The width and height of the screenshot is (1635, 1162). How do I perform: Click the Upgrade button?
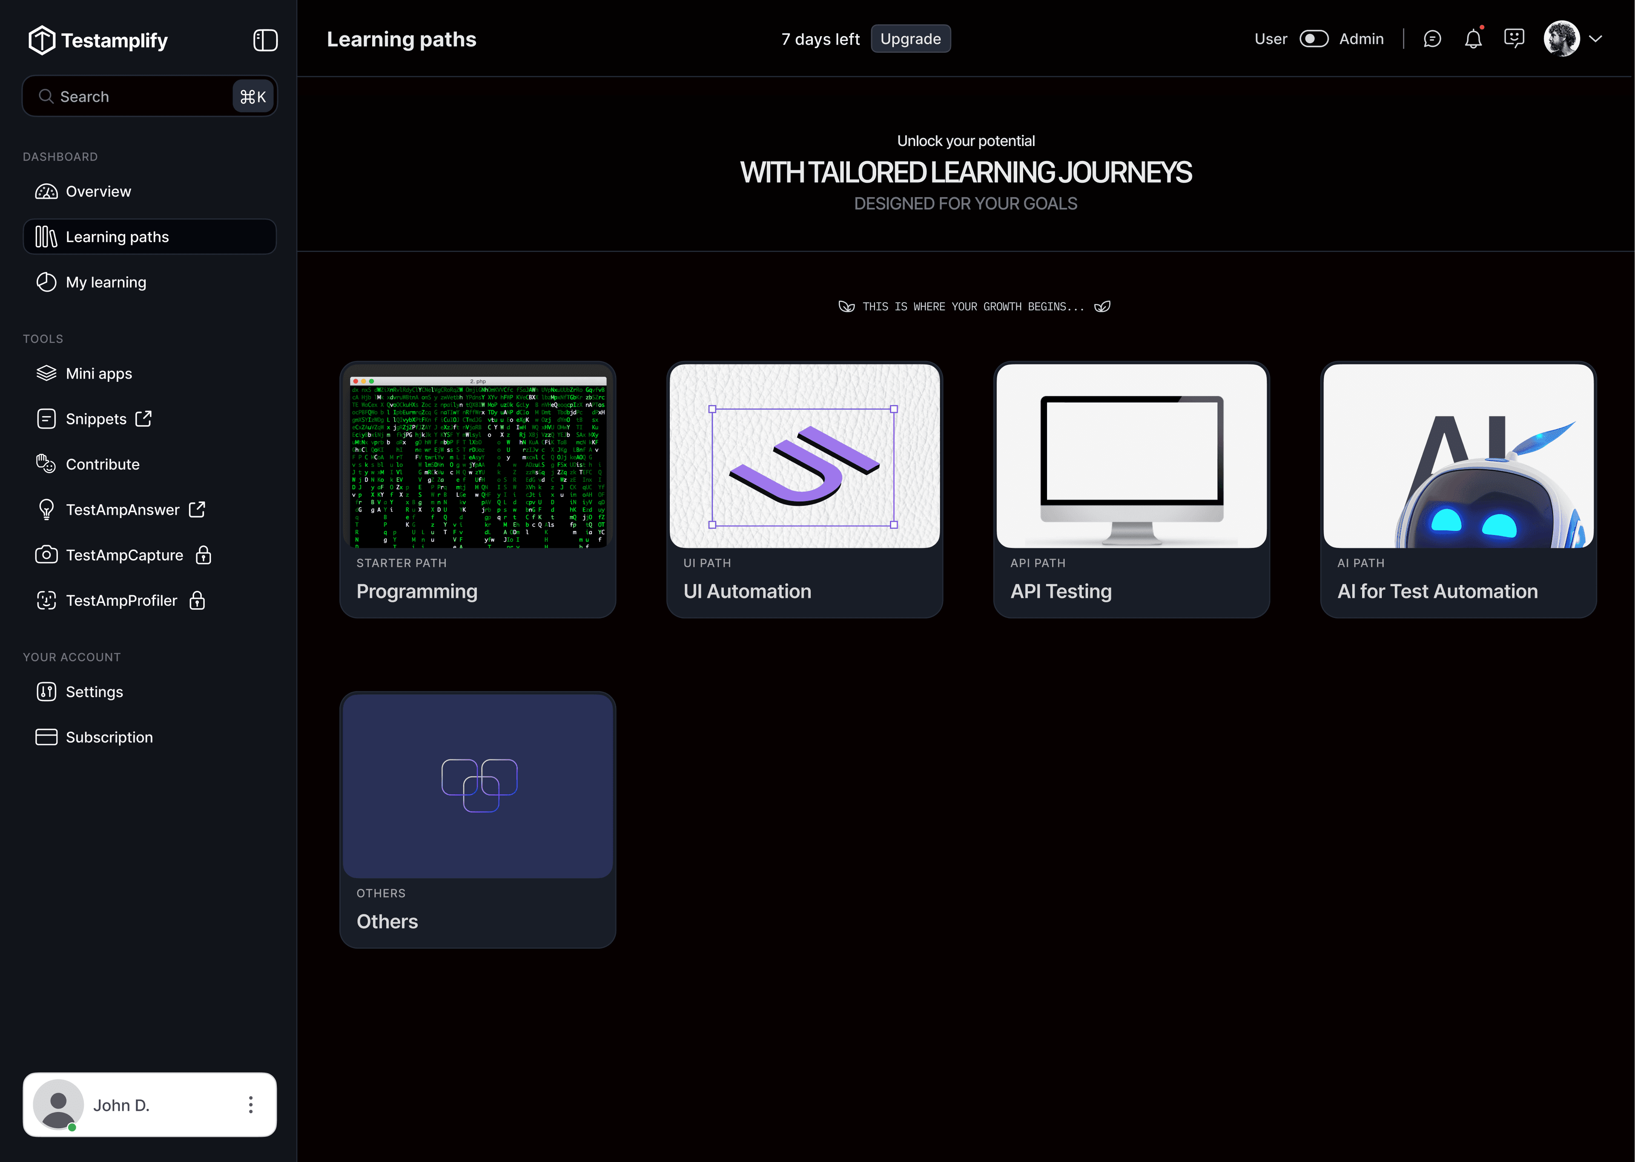(910, 39)
